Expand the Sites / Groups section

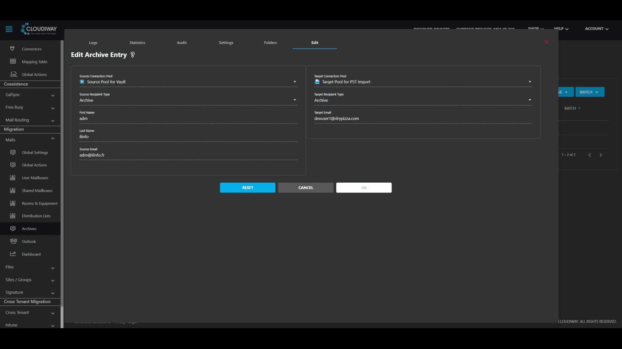(x=30, y=280)
